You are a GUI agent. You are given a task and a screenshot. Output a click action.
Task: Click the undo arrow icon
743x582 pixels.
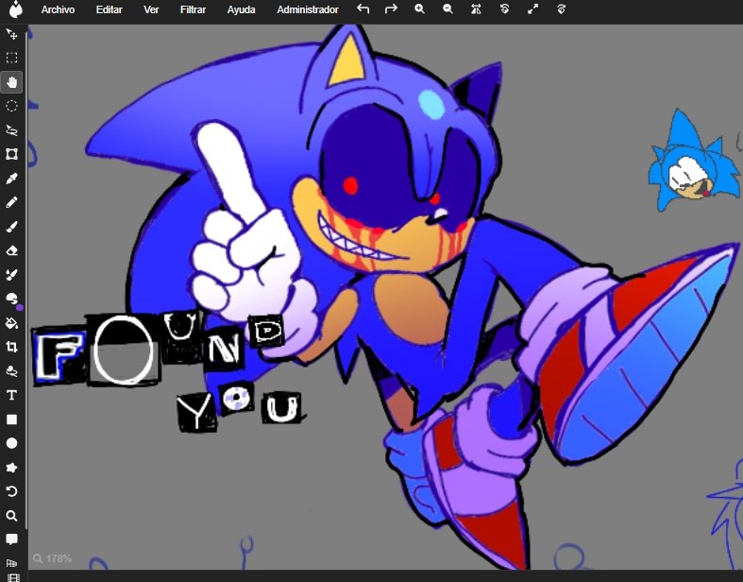point(363,9)
